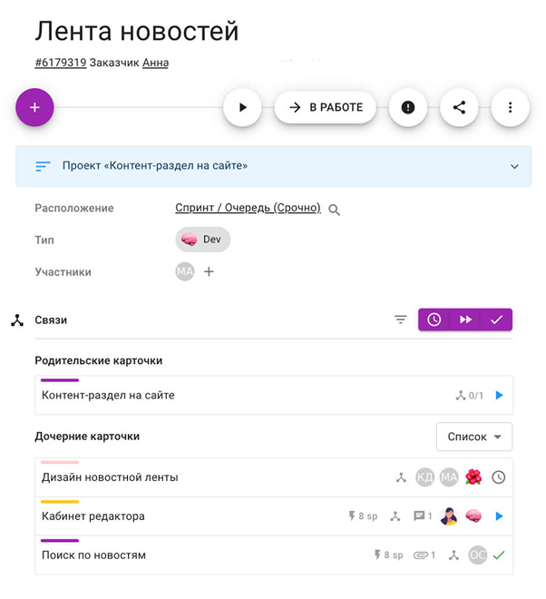Click the purple plus add button
The image size is (546, 599).
[x=34, y=107]
